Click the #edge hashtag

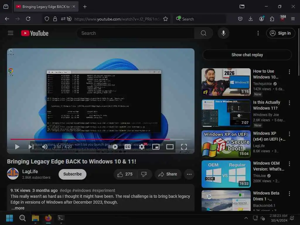pos(65,190)
